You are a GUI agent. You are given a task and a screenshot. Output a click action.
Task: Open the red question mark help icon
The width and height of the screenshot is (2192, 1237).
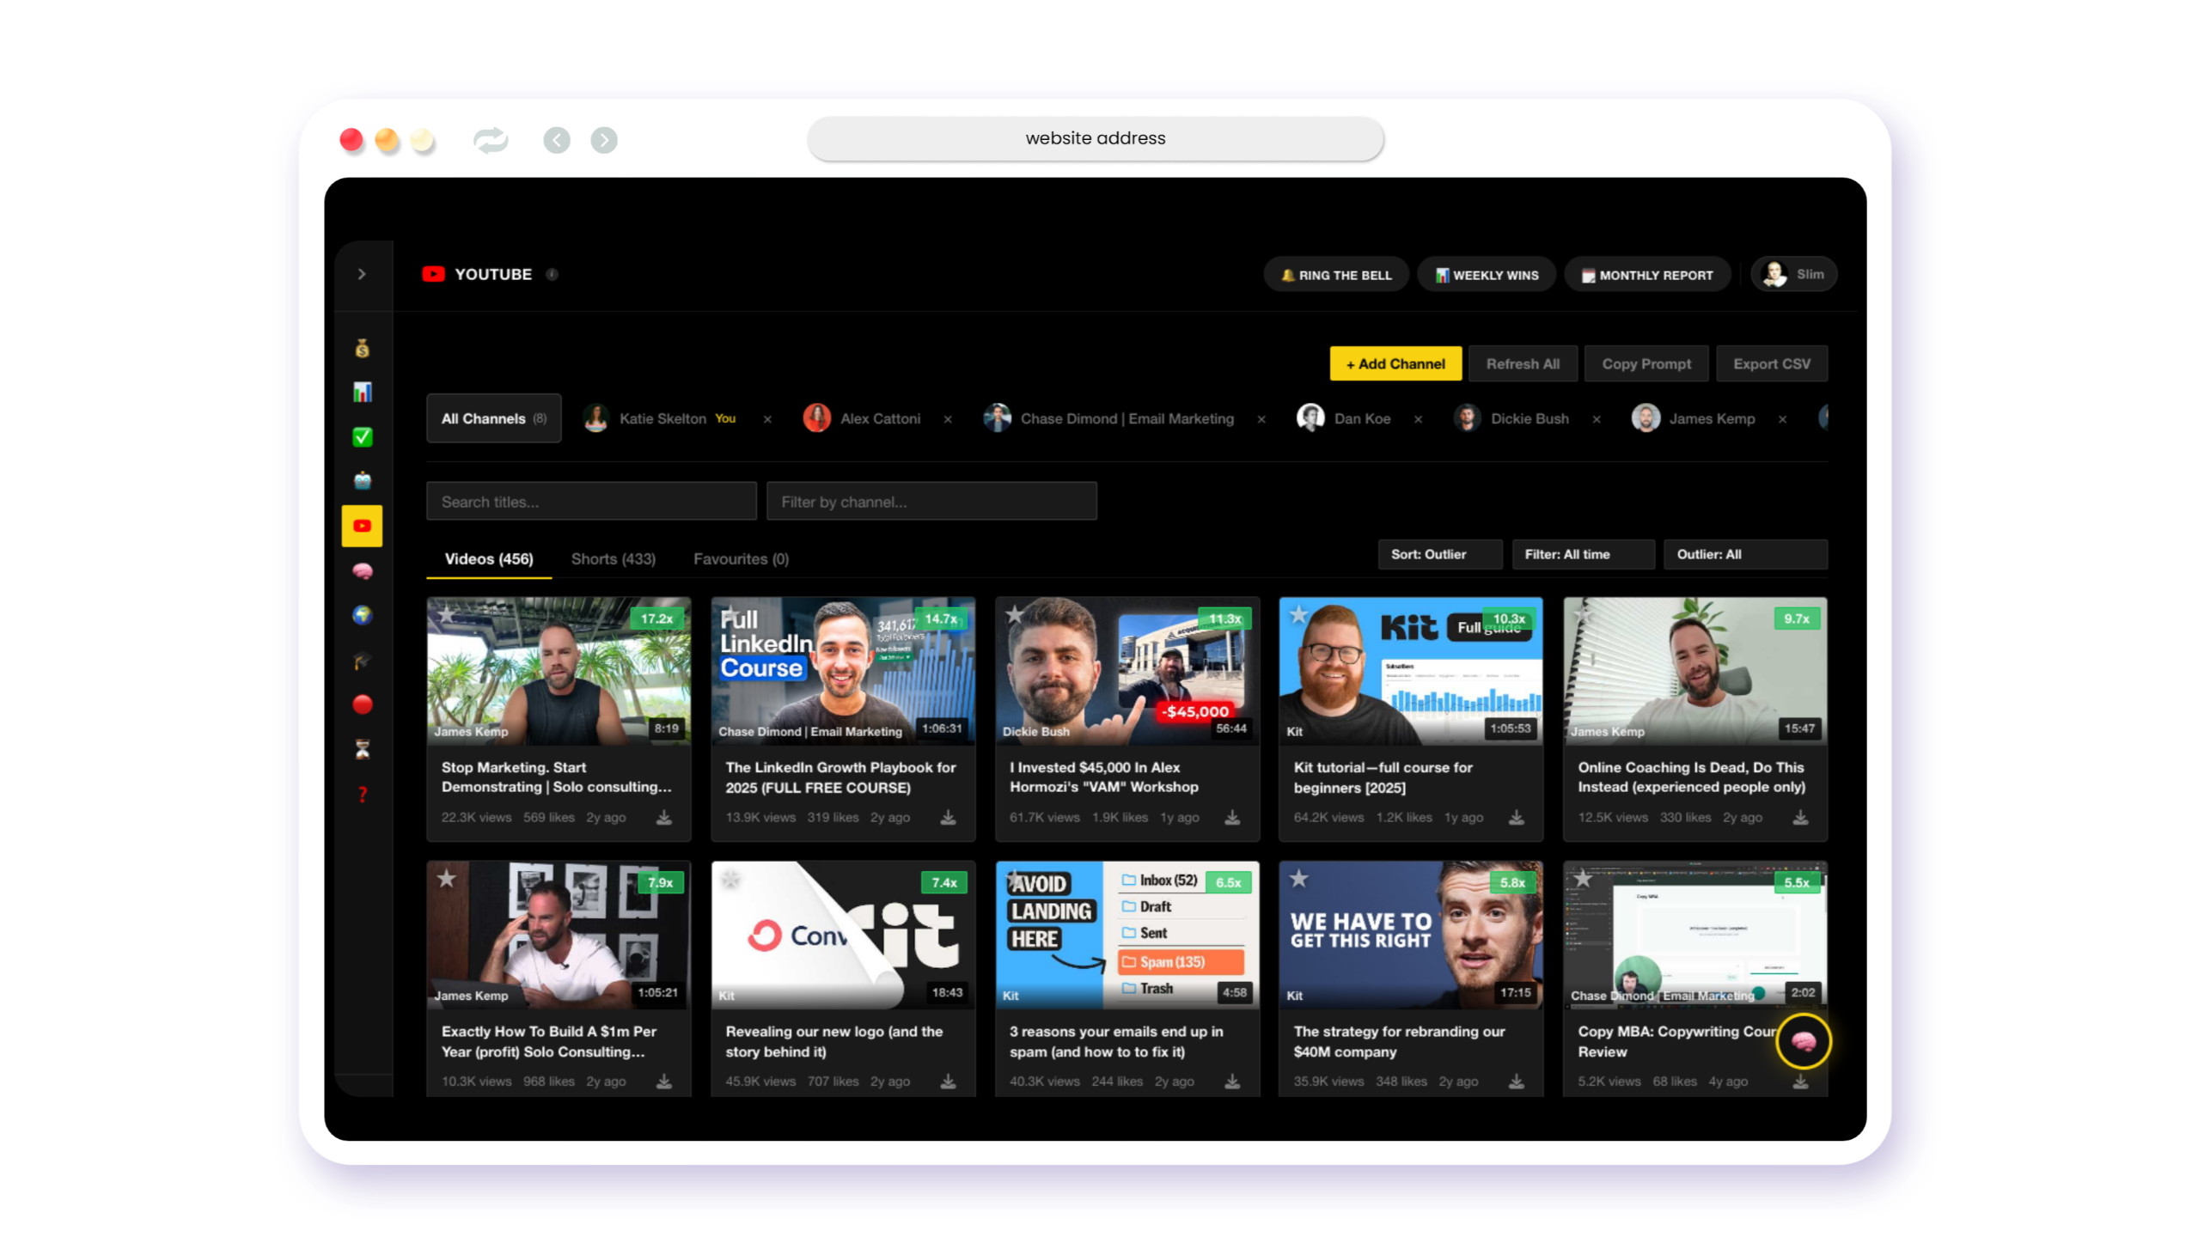coord(362,793)
